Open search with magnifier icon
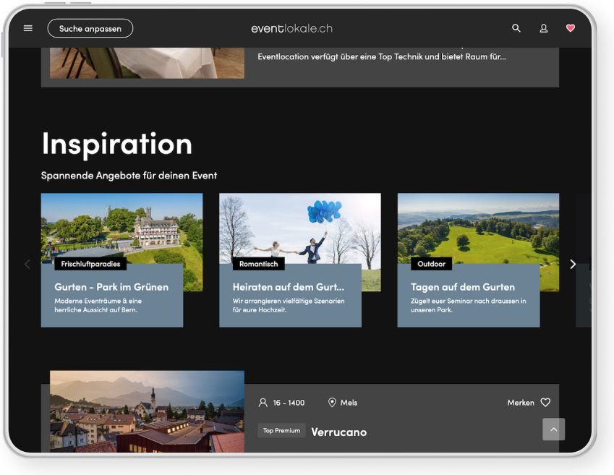The image size is (614, 475). tap(516, 28)
